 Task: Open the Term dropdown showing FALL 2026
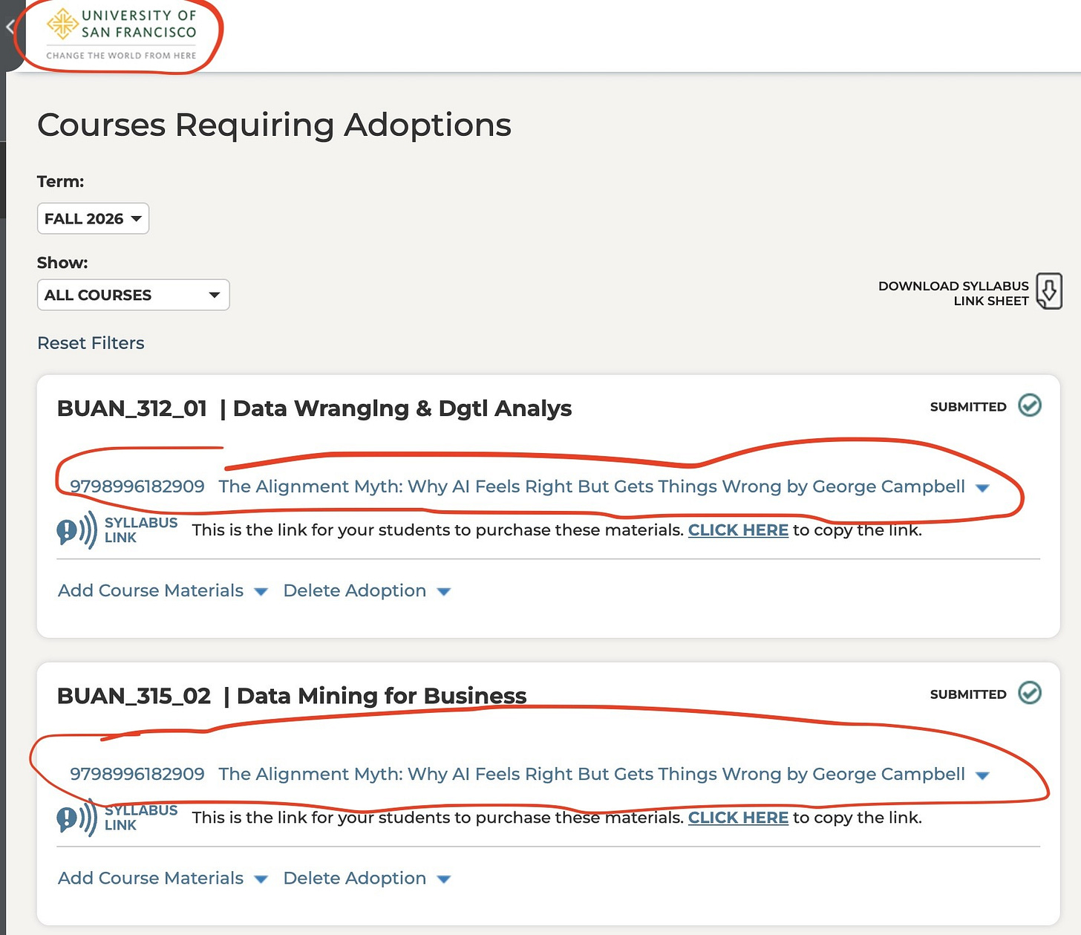coord(93,218)
